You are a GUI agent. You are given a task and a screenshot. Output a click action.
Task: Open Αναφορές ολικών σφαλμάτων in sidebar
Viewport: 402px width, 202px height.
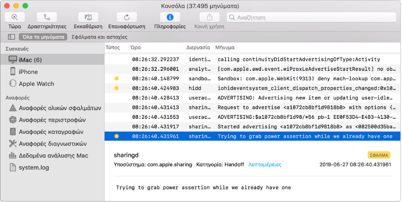pyautogui.click(x=53, y=108)
